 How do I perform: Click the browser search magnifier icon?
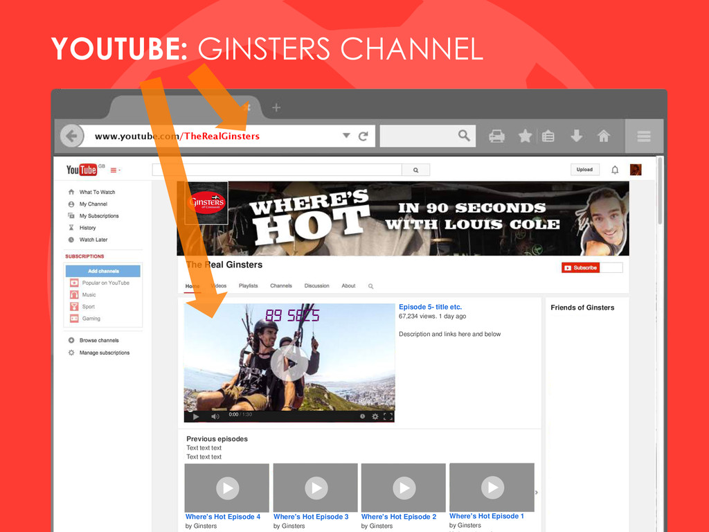(x=464, y=135)
